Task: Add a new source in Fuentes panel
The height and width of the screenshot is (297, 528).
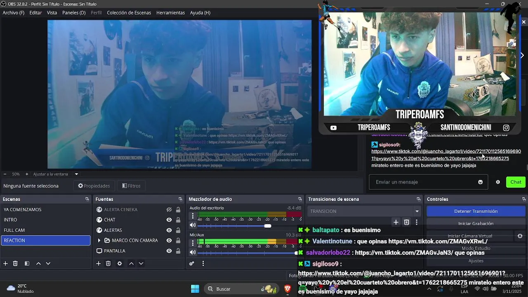Action: 98,264
